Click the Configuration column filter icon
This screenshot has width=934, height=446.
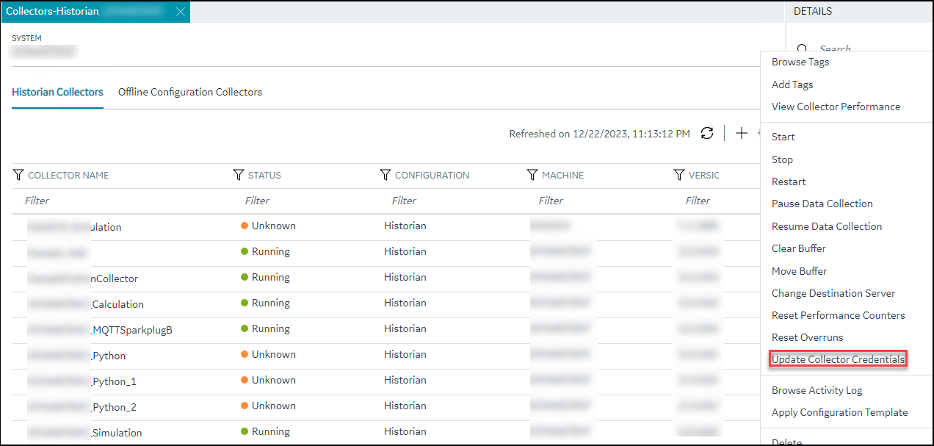point(385,175)
